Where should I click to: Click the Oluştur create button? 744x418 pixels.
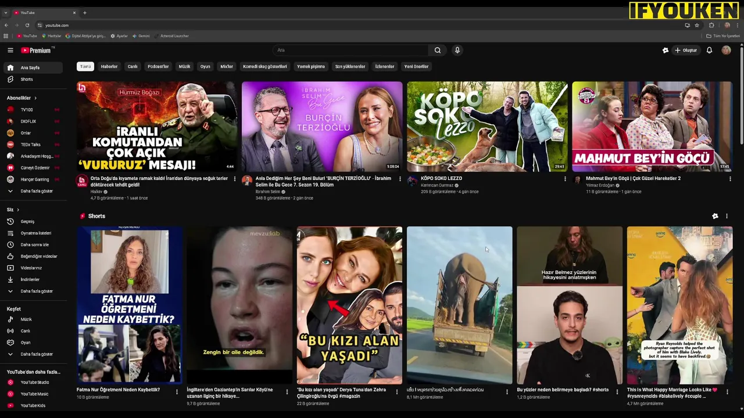686,51
